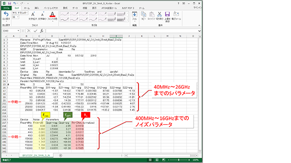Screen dimensions: 291x163
Task: Click the purple floppy save icon
Action: point(167,14)
